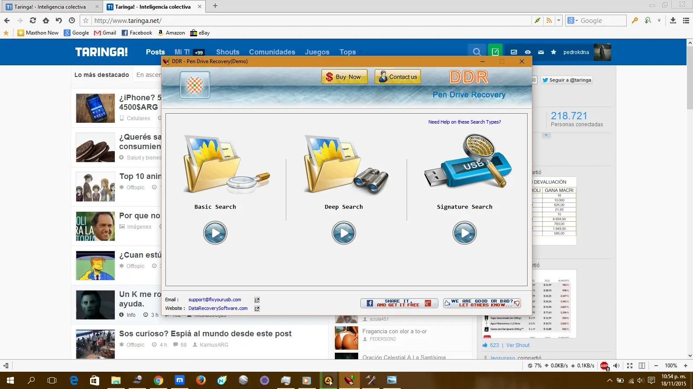Mute sound using the speaker icon
This screenshot has width=693, height=389.
616,365
